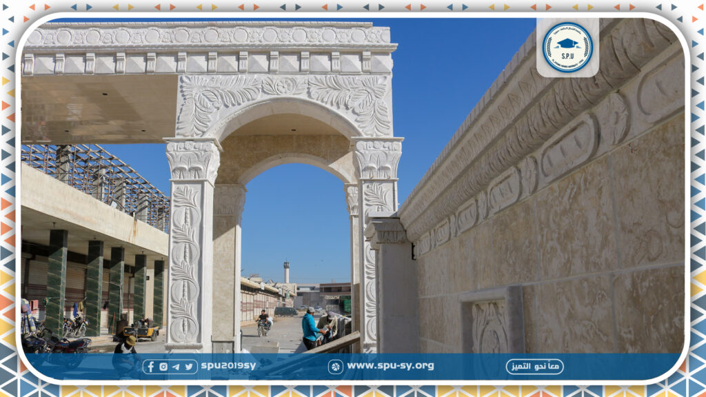Click the globe icon beside the website address
Image resolution: width=706 pixels, height=397 pixels.
pos(336,367)
